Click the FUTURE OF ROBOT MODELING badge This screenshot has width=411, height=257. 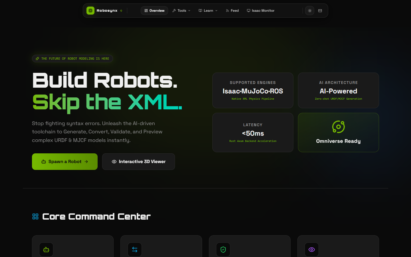(72, 59)
